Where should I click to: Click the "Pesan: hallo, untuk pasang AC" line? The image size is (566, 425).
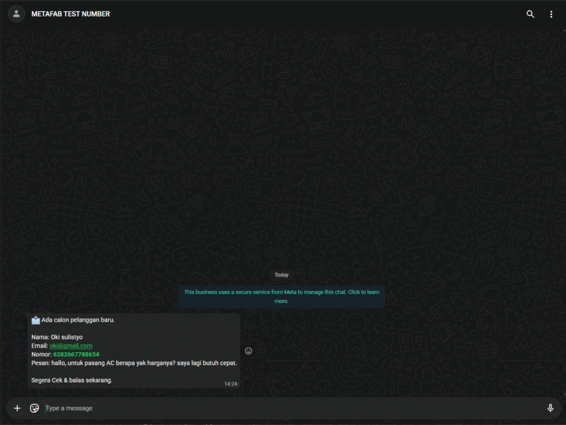[134, 363]
